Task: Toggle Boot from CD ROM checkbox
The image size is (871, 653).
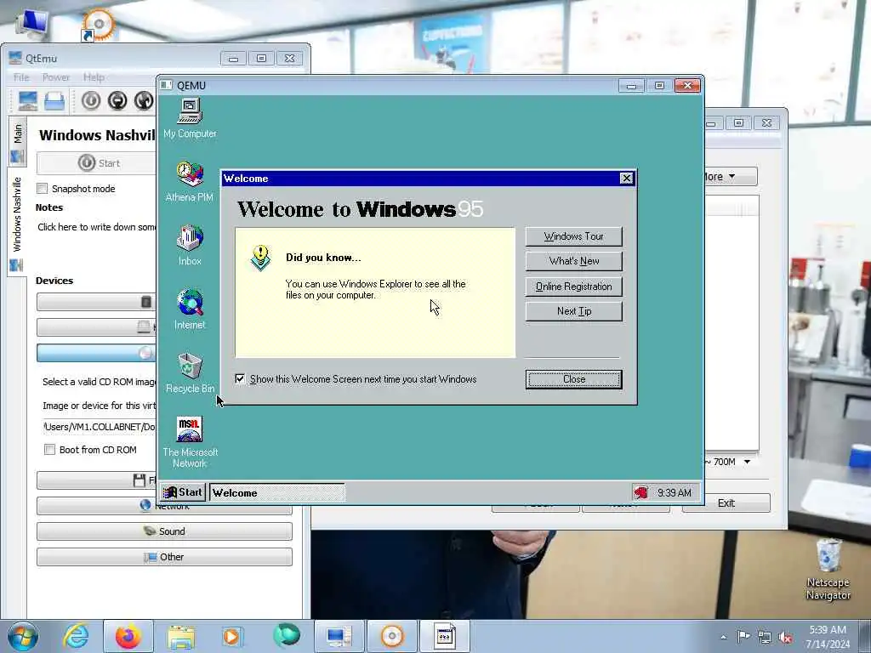Action: coord(49,450)
